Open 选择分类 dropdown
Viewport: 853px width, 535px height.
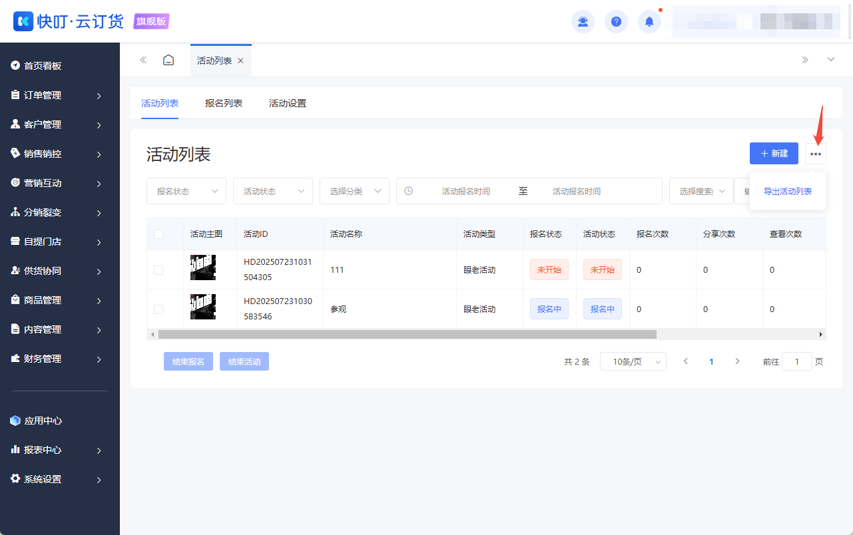tap(354, 191)
